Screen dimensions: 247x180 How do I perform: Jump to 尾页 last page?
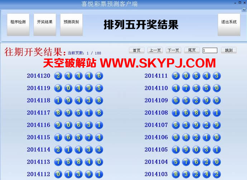point(192,51)
